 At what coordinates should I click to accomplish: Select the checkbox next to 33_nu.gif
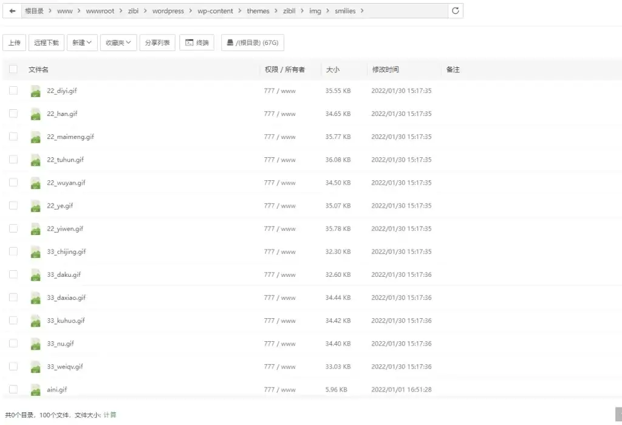(x=13, y=344)
